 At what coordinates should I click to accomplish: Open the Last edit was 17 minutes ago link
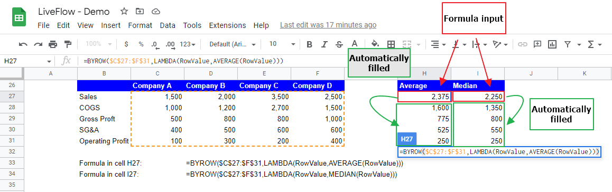[328, 25]
